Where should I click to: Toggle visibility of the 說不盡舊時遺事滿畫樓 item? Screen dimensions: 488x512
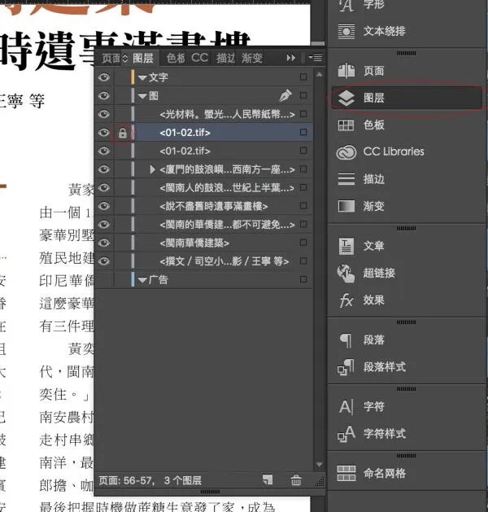[x=104, y=206]
